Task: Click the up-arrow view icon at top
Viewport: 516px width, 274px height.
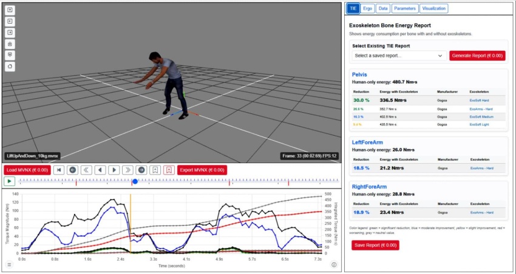Action: (10, 10)
